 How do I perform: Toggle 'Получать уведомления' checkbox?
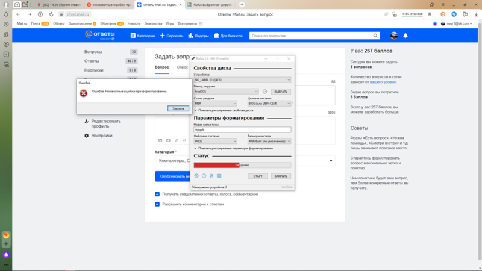[x=157, y=195]
